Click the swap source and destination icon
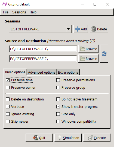This screenshot has width=114, height=147. [x=104, y=54]
